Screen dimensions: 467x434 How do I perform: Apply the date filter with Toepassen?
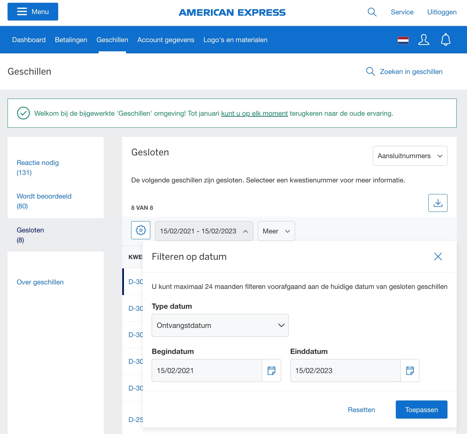coord(421,409)
